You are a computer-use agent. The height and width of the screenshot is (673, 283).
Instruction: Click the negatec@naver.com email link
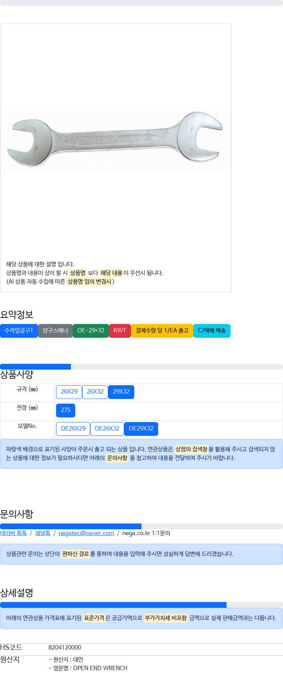click(x=86, y=533)
